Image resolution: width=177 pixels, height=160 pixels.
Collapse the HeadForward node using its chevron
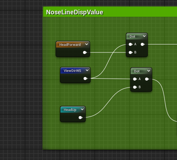click(x=87, y=44)
